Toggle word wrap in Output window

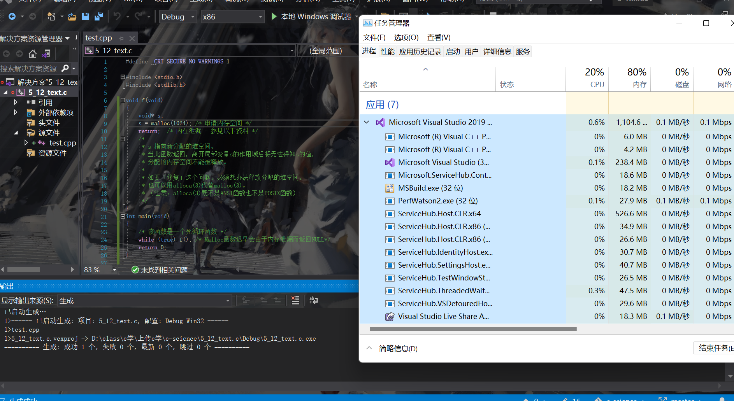(x=314, y=300)
